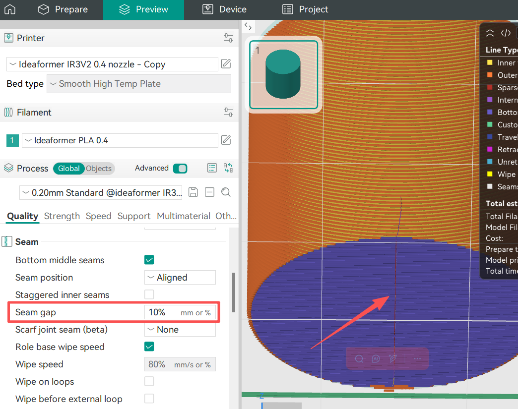Open the printer preset dropdown
This screenshot has width=518, height=409.
pyautogui.click(x=112, y=64)
